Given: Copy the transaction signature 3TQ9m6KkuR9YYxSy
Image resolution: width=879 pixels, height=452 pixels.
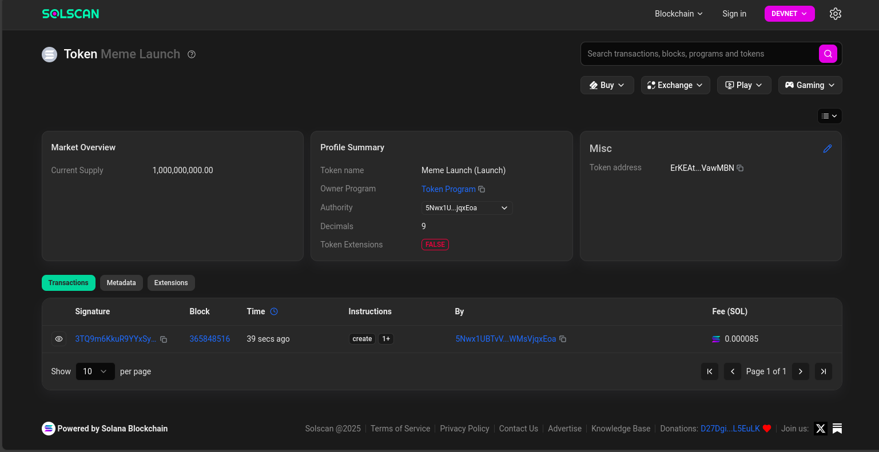Looking at the screenshot, I should pos(164,339).
